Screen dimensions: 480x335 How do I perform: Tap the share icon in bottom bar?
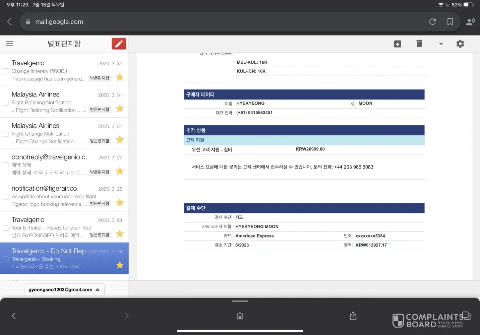(353, 316)
